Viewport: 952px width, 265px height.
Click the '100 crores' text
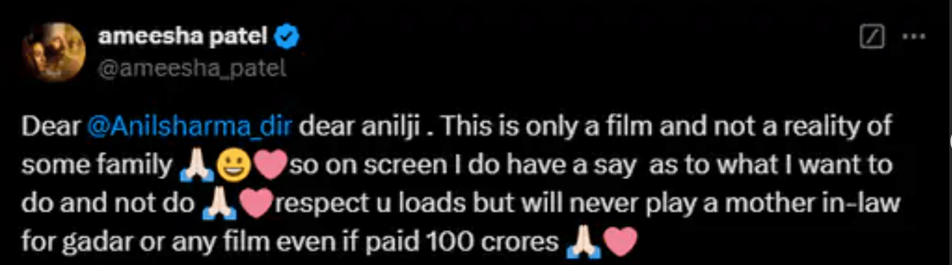click(x=492, y=241)
